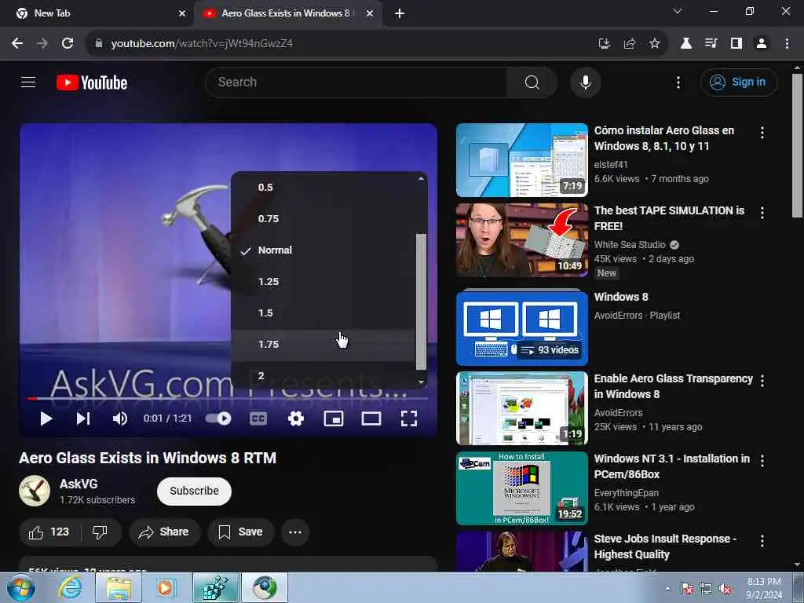Open Chrome media control icon
This screenshot has height=603, width=804.
pyautogui.click(x=711, y=44)
